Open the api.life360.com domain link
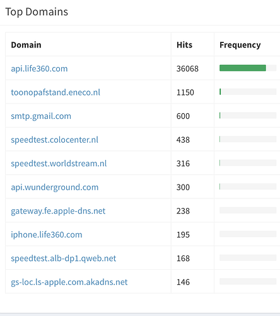This screenshot has height=316, width=280. tap(39, 69)
